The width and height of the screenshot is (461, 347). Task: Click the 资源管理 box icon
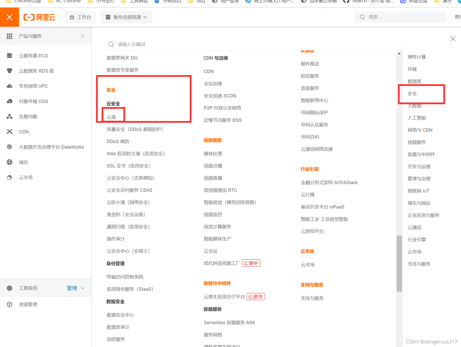point(9,304)
